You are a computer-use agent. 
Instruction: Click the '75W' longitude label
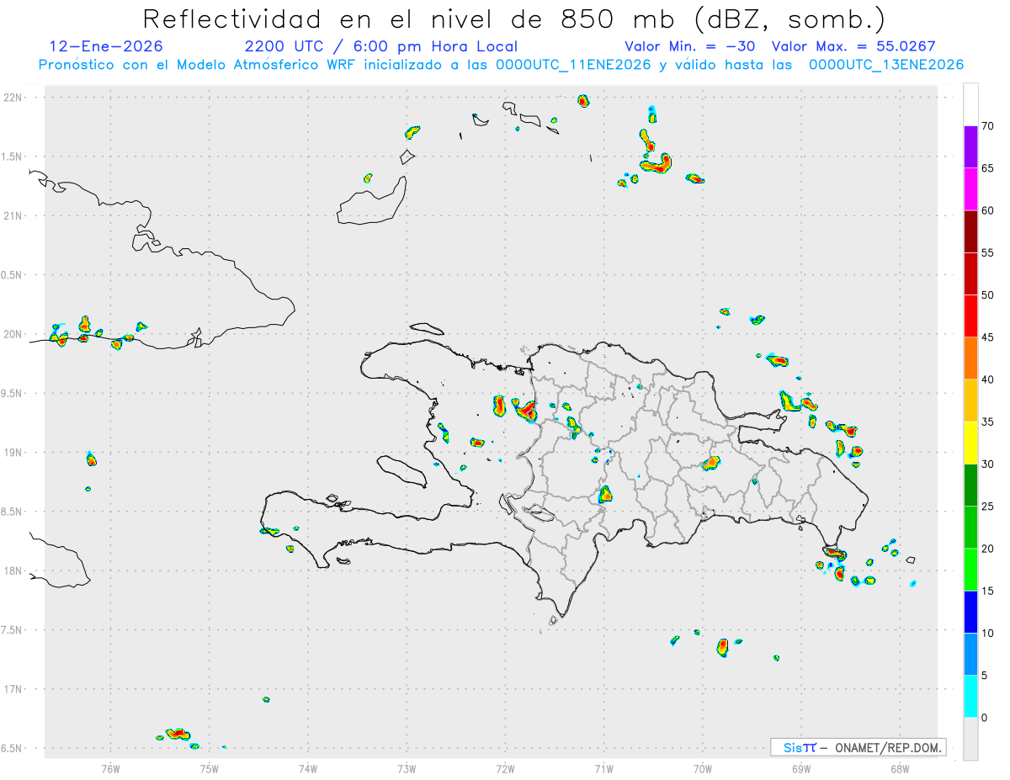[209, 768]
